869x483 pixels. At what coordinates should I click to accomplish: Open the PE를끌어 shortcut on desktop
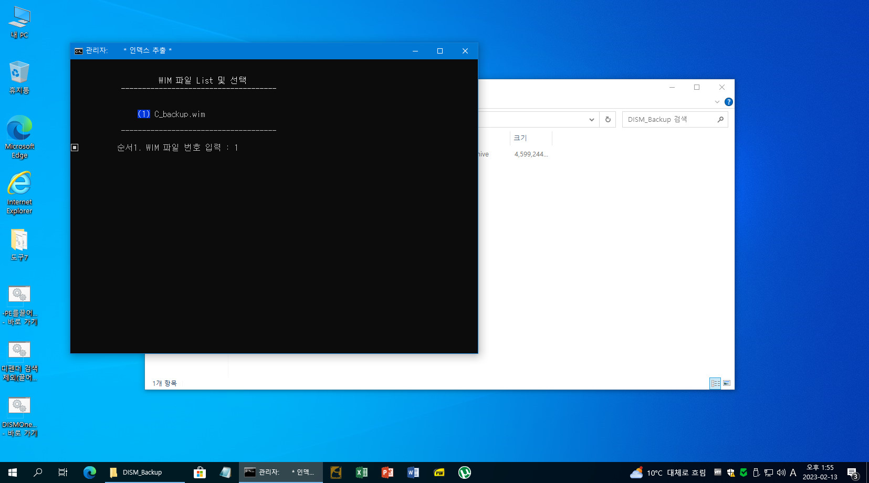click(19, 306)
